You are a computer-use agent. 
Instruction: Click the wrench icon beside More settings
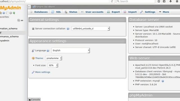point(33,72)
